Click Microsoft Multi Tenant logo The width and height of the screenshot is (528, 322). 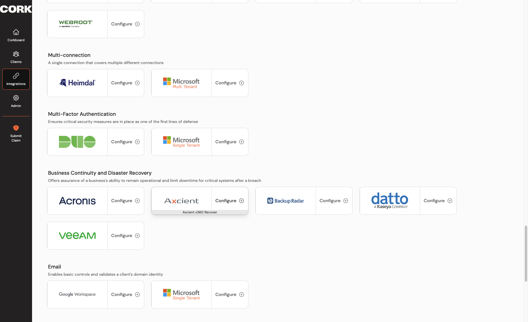[x=181, y=83]
